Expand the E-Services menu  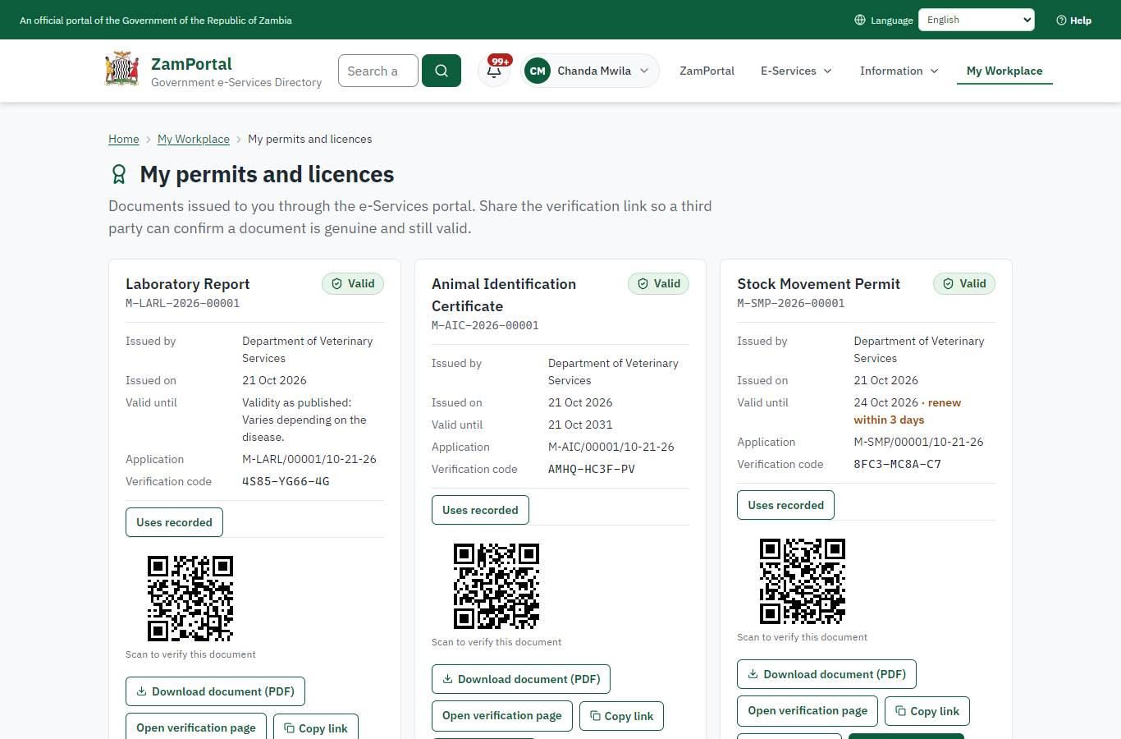point(796,71)
